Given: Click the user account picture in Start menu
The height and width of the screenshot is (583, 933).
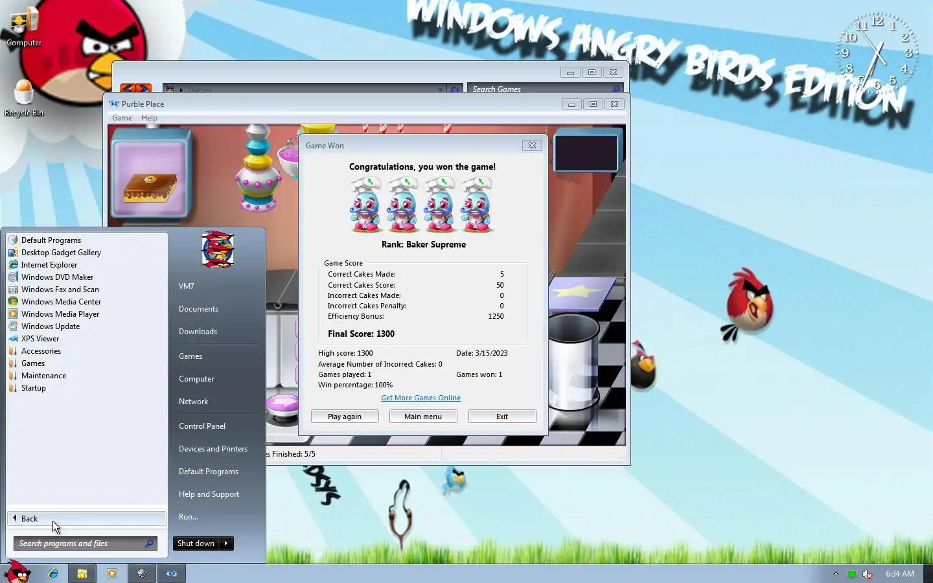Looking at the screenshot, I should coord(218,249).
